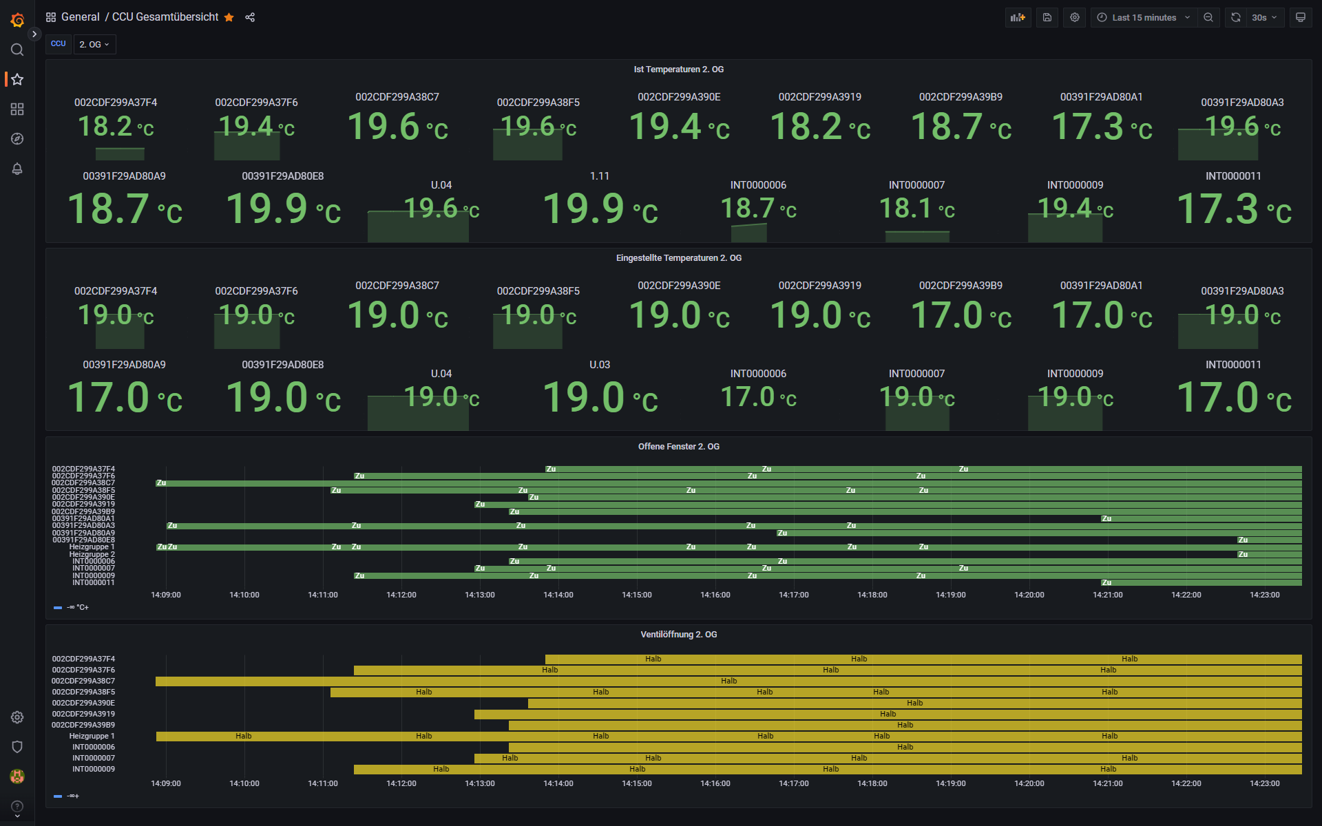
Task: Save dashboard using the disk icon
Action: pos(1047,17)
